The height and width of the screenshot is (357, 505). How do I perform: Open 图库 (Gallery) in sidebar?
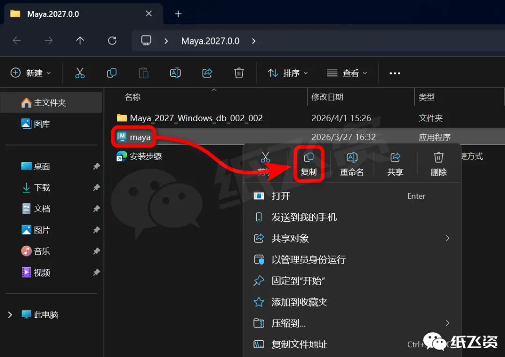(x=36, y=124)
